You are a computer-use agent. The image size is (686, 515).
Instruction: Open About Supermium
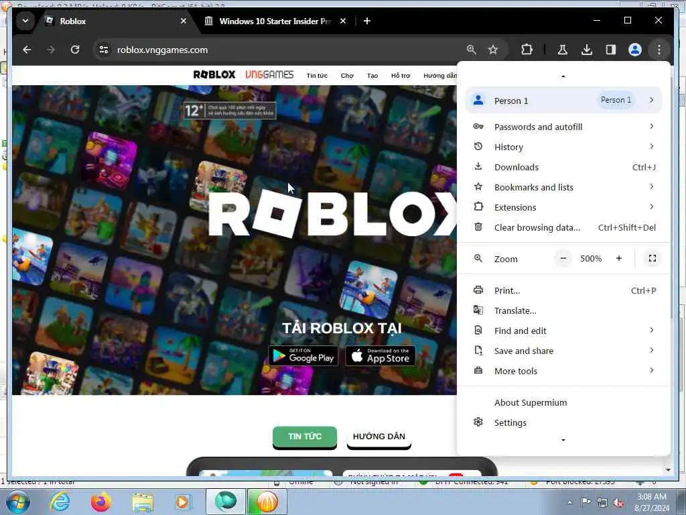click(563, 402)
